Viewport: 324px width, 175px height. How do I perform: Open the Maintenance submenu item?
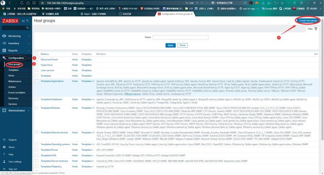pyautogui.click(x=15, y=81)
